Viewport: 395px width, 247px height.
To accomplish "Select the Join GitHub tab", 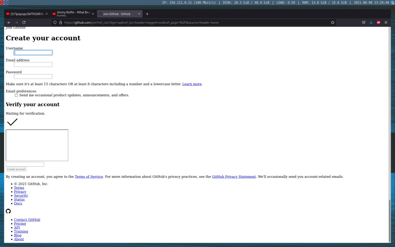I will (120, 14).
